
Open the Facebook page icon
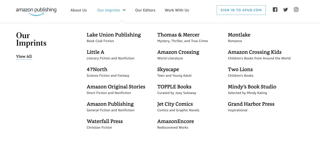click(275, 9)
